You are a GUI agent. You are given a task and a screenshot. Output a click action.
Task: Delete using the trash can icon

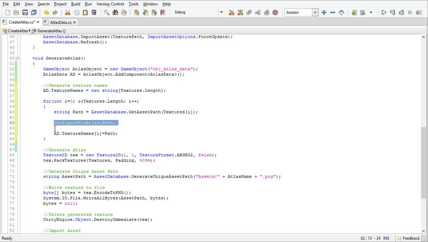coord(94,13)
